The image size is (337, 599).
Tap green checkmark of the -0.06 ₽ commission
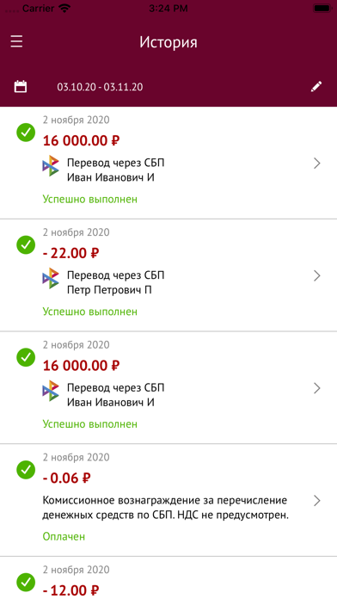click(x=26, y=469)
